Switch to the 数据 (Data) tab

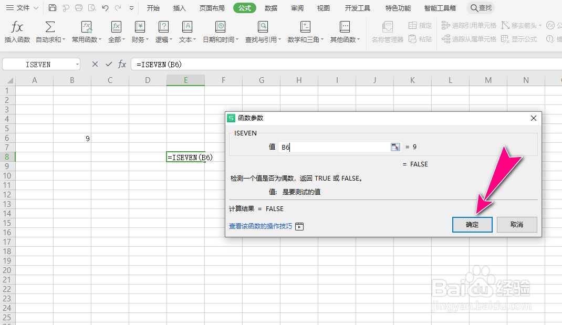point(270,8)
